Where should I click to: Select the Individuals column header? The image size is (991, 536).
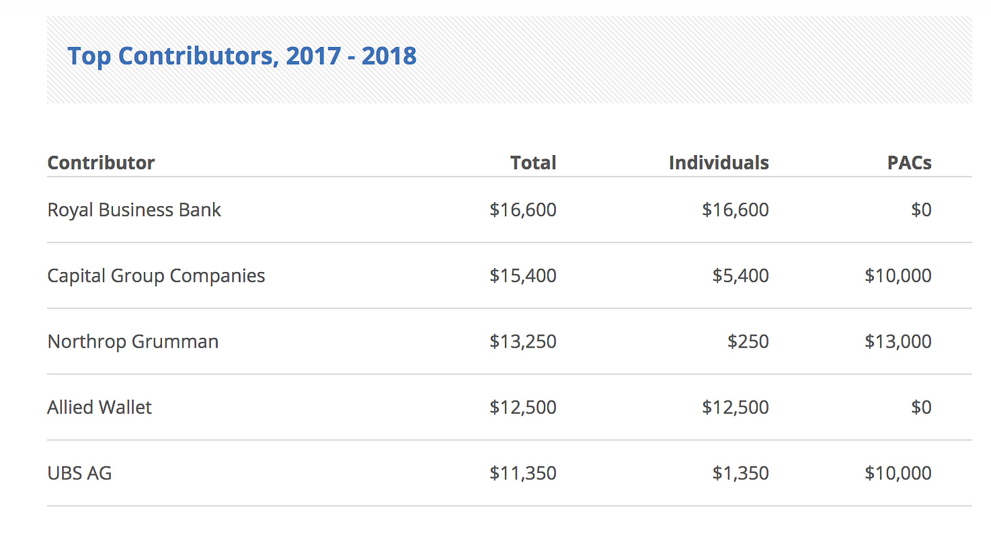pos(719,163)
